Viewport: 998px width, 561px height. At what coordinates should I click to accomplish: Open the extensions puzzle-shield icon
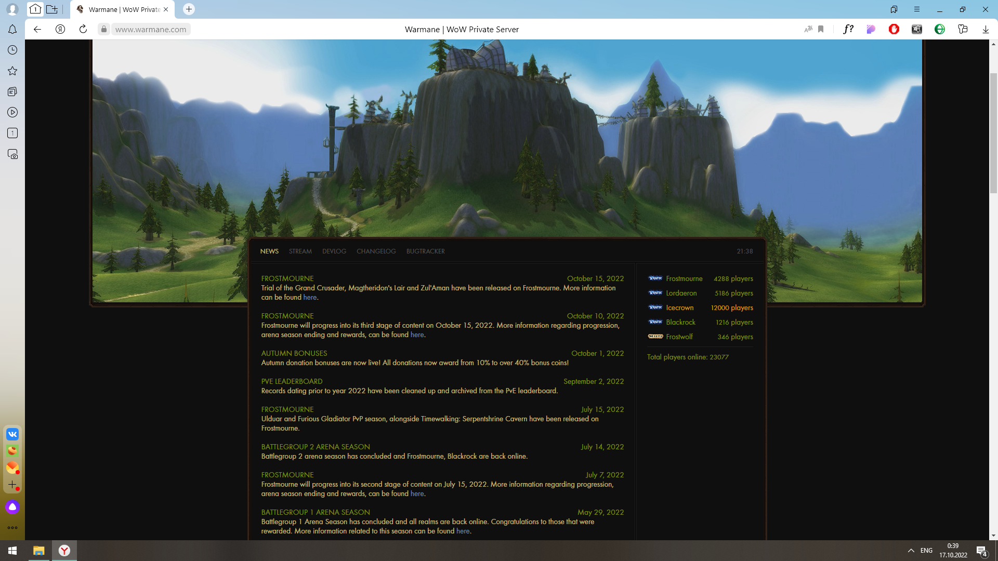(963, 29)
